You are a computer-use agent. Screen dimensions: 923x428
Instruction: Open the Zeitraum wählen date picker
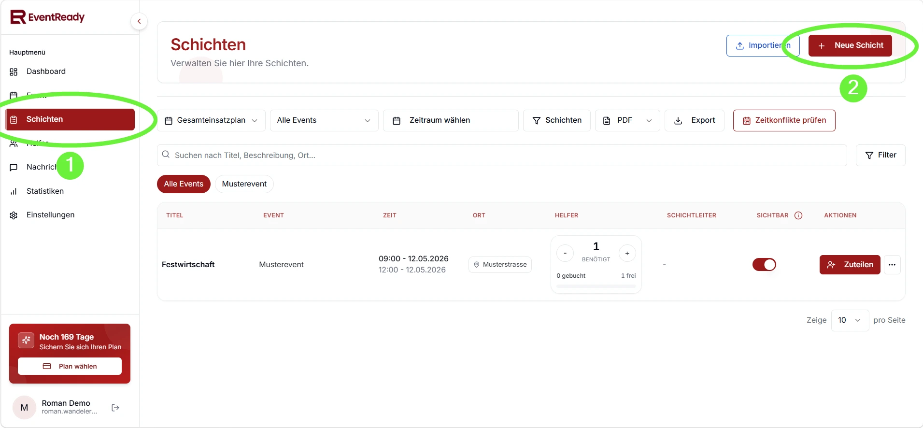click(451, 120)
